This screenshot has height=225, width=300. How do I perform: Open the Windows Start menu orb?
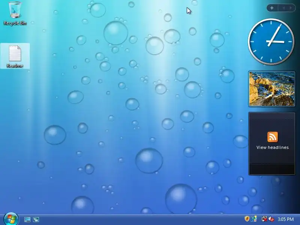tap(11, 219)
